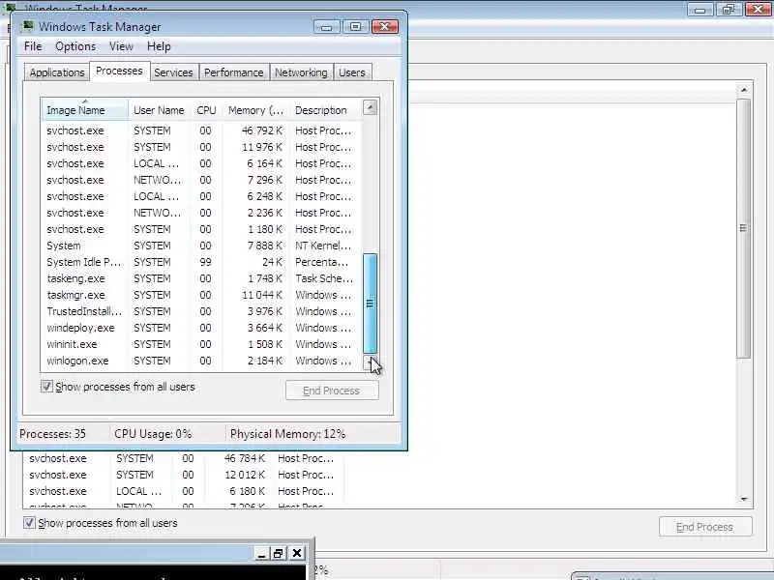774x580 pixels.
Task: Select the taskeng.exe process
Action: coord(201,278)
